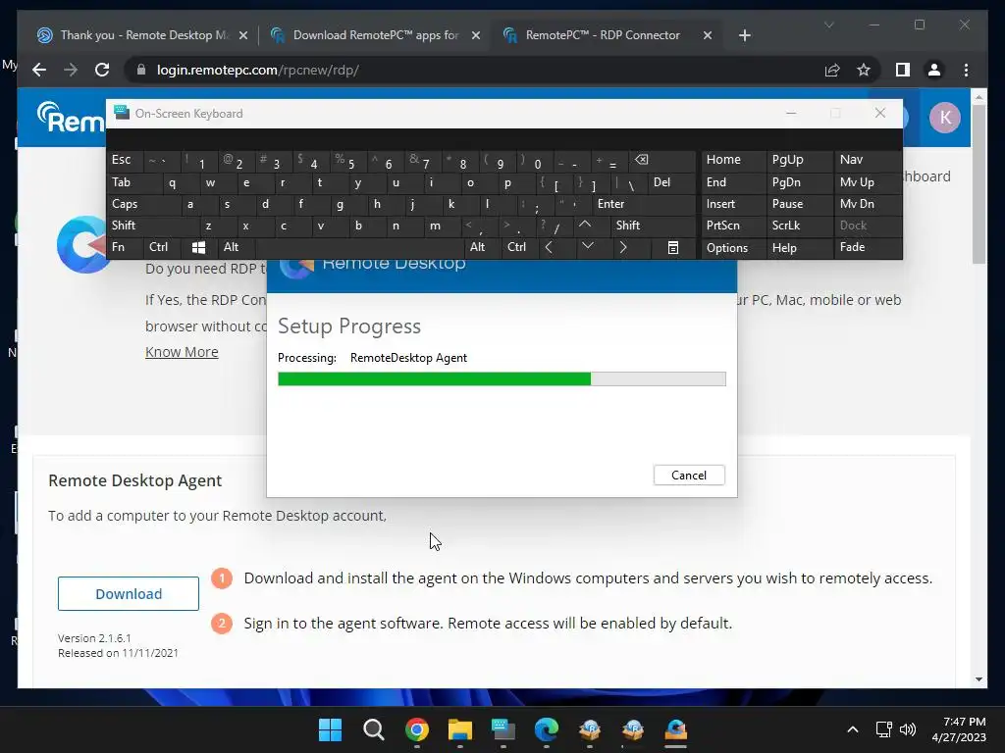Click network icon in system tray
Image resolution: width=1005 pixels, height=753 pixels.
tap(883, 729)
